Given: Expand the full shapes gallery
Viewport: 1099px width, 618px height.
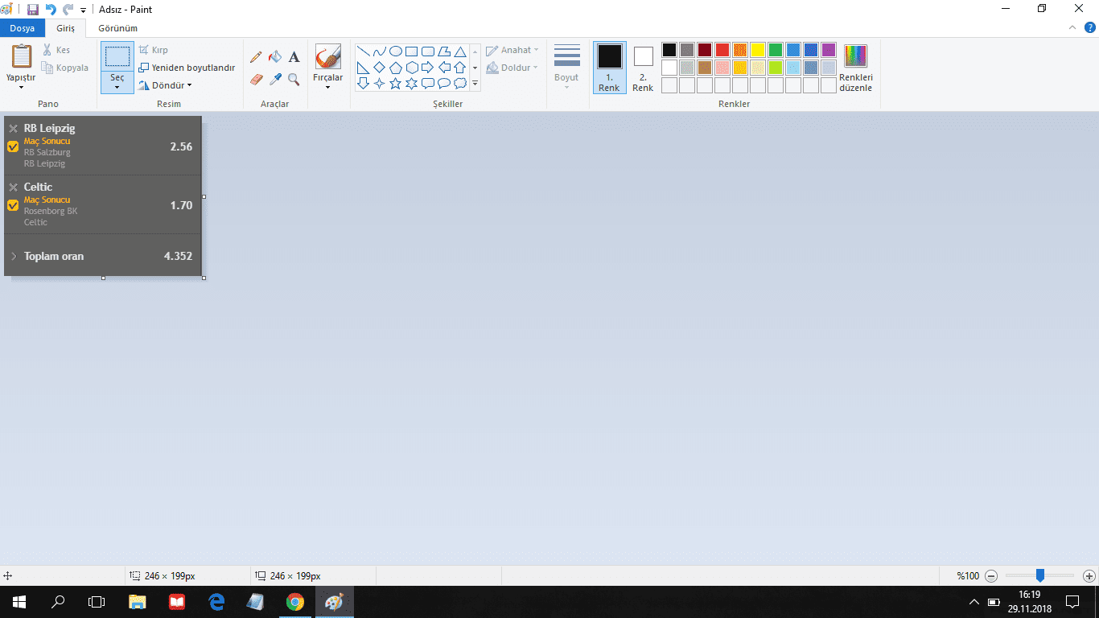Looking at the screenshot, I should point(475,84).
